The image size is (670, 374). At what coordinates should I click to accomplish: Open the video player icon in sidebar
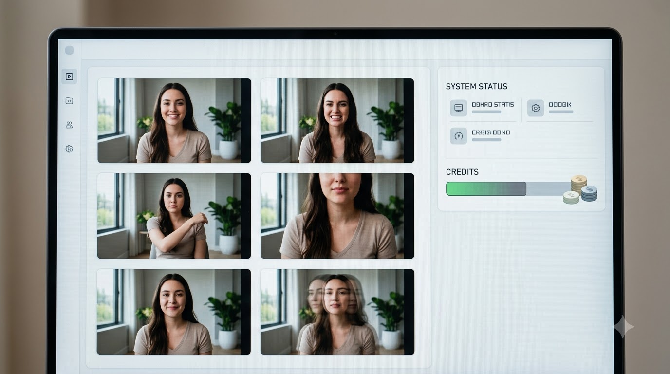coord(69,76)
